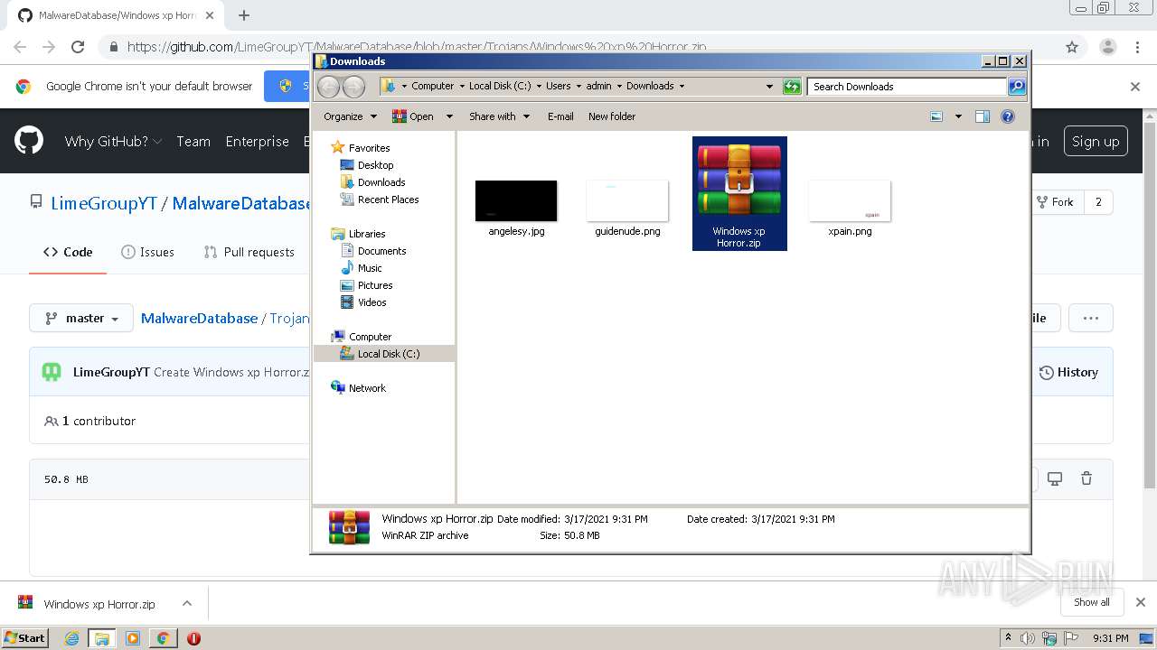Open the LimeGroupYT owner link
The height and width of the screenshot is (650, 1157).
point(104,203)
